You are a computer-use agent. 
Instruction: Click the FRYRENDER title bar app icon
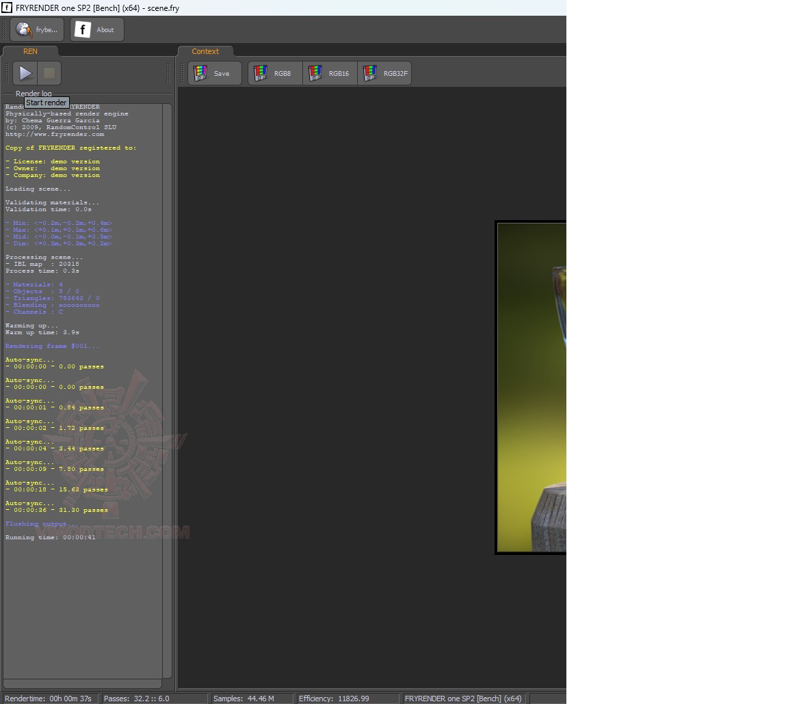pyautogui.click(x=7, y=8)
